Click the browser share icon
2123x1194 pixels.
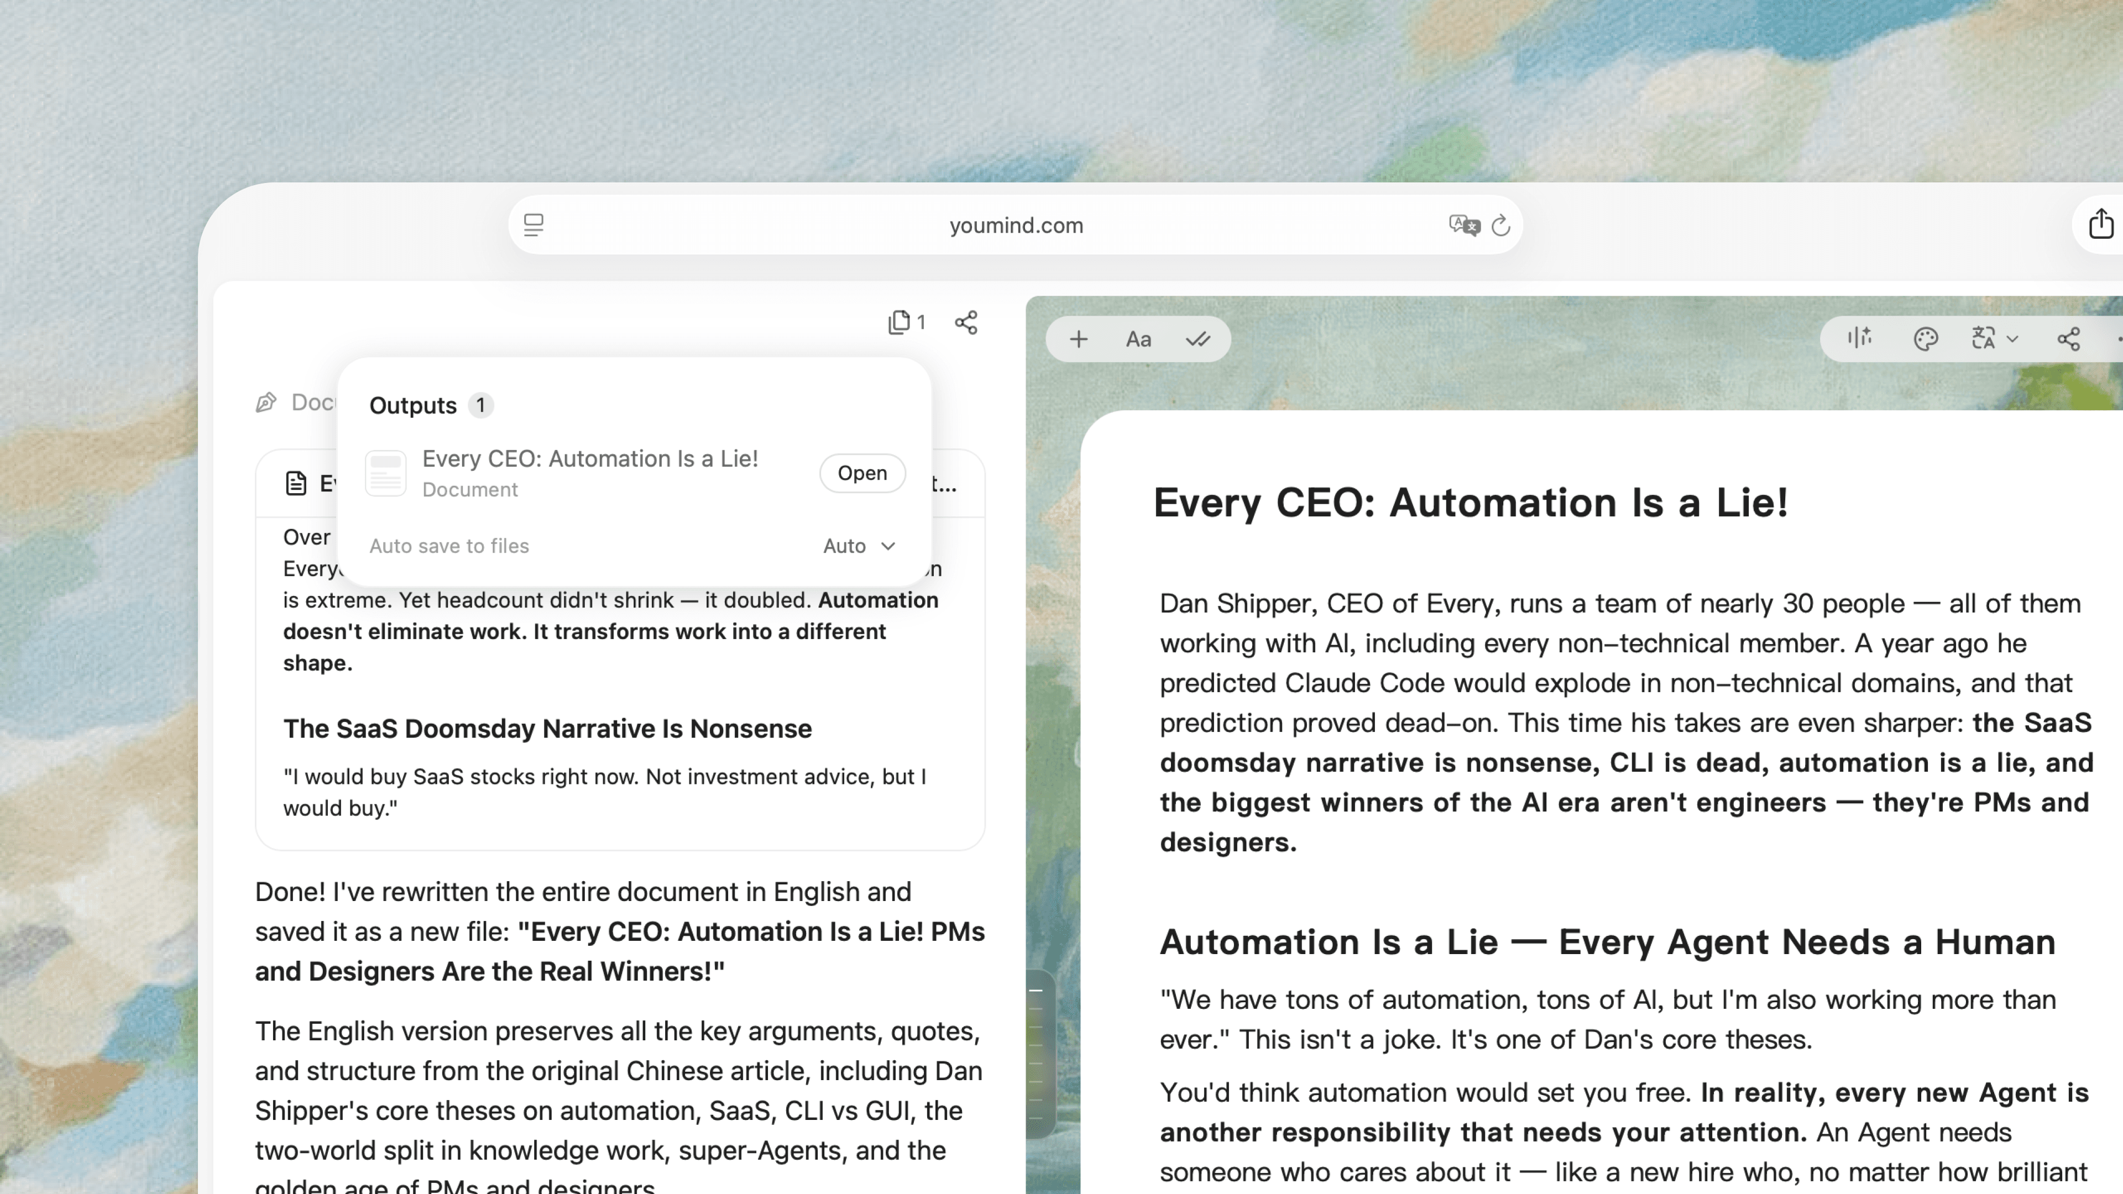pos(2101,223)
